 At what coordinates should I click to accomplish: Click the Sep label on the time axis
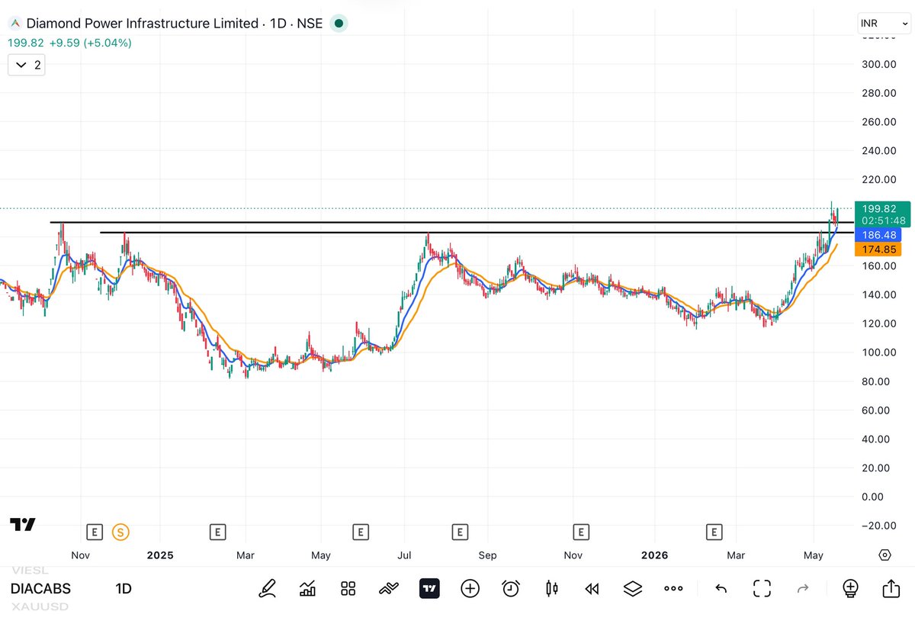[487, 555]
